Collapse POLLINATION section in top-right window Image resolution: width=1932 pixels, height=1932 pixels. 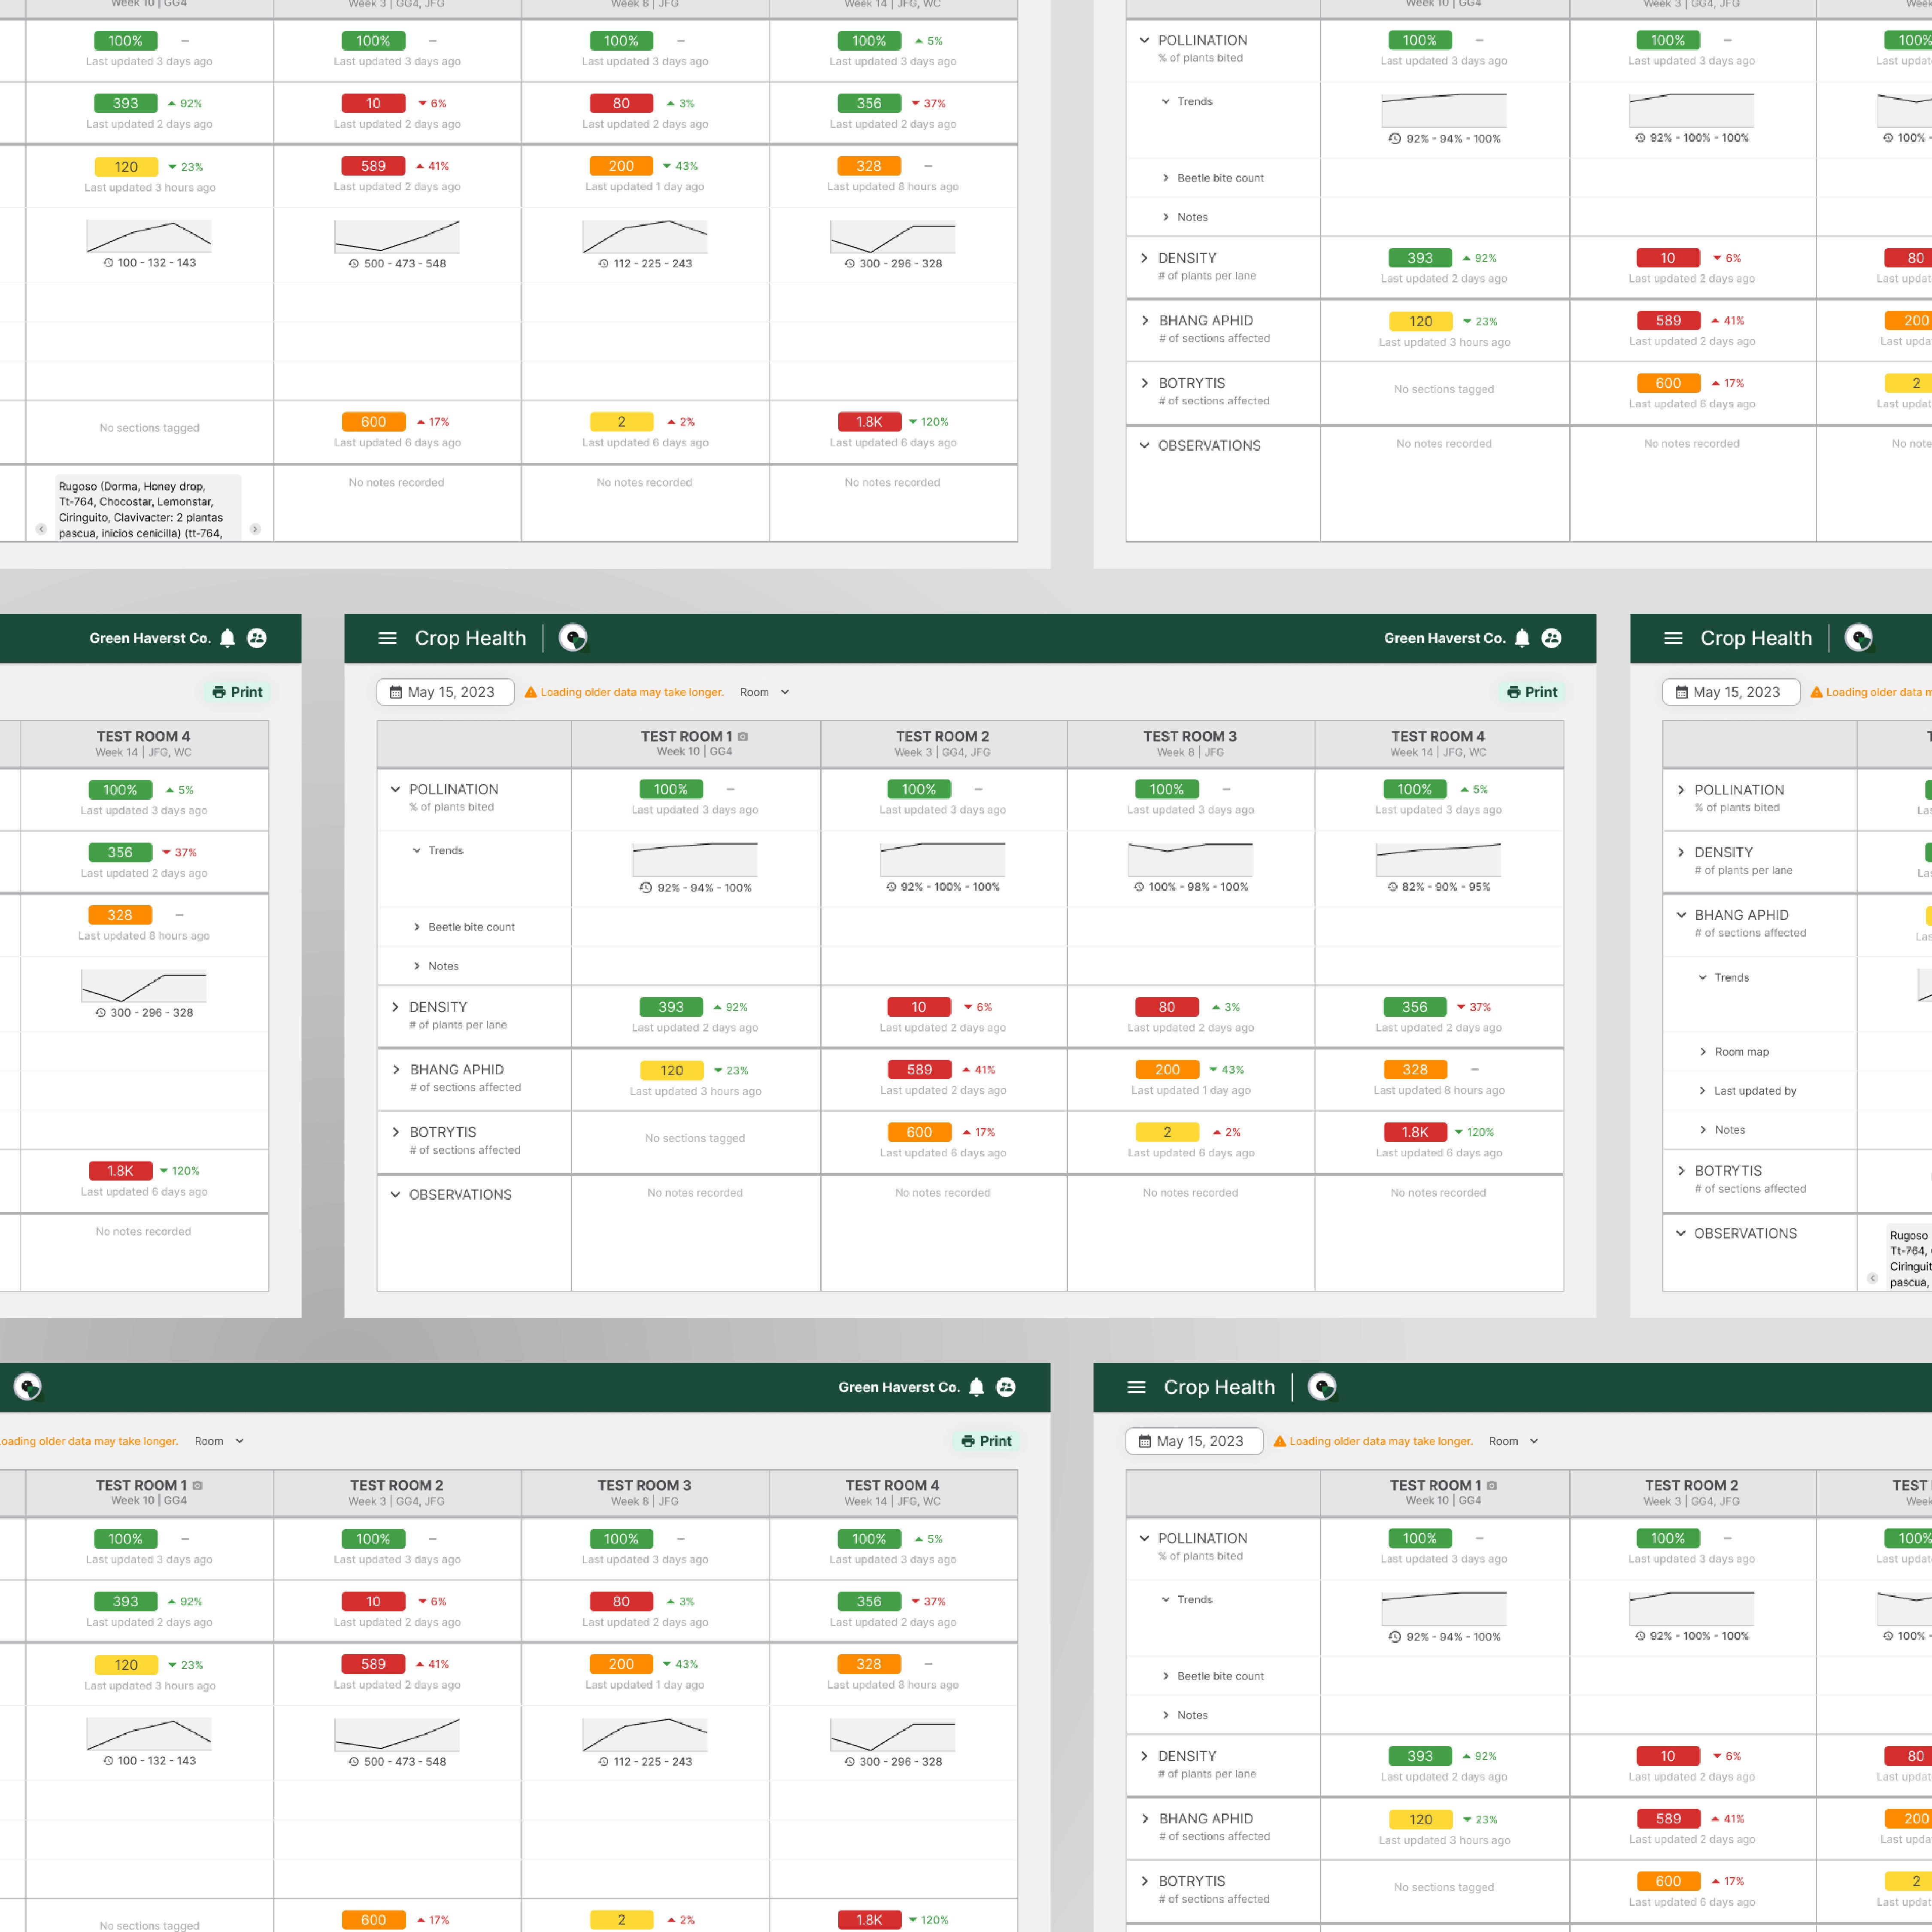pos(1144,40)
